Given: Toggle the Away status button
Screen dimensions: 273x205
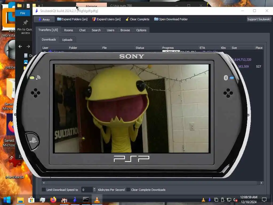Looking at the screenshot, I should click(44, 19).
